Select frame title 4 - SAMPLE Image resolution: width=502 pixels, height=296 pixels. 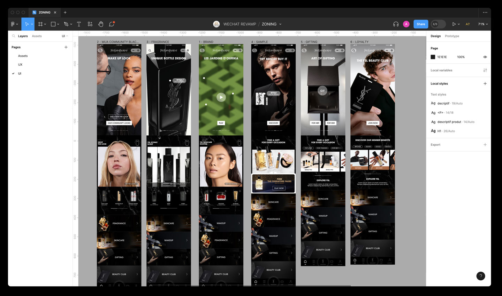[x=260, y=42]
